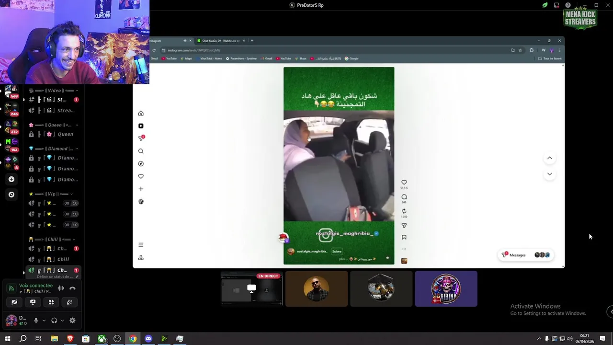Screen dimensions: 613x345
Task: Open Instagram Home from the sidebar
Action: coord(141,114)
